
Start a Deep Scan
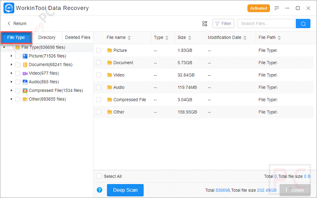tap(125, 190)
